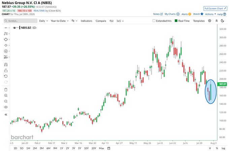
Task: Open the numbered wave count tool
Action: click(x=6, y=51)
